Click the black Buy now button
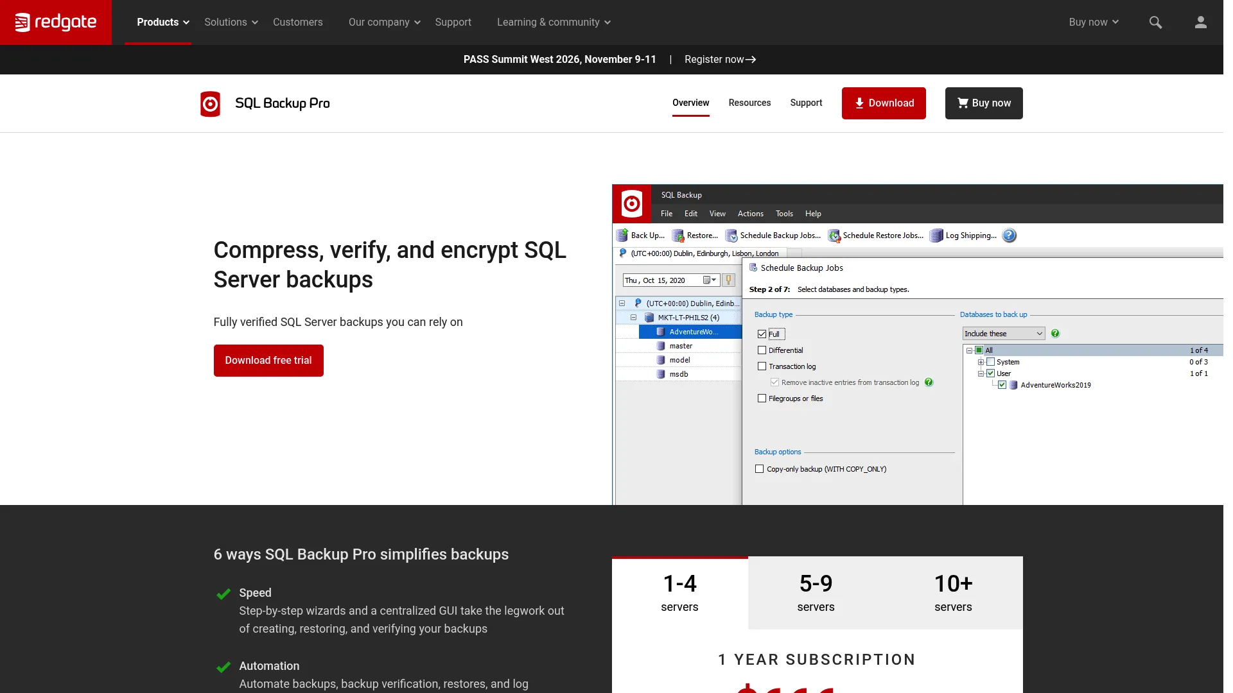Screen dimensions: 1233x693 (x=984, y=103)
